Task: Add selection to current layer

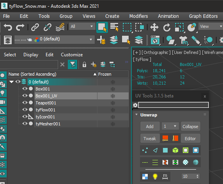Action: [114, 40]
